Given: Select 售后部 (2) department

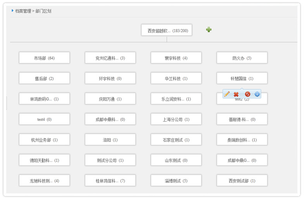Looking at the screenshot, I should 44,78.
